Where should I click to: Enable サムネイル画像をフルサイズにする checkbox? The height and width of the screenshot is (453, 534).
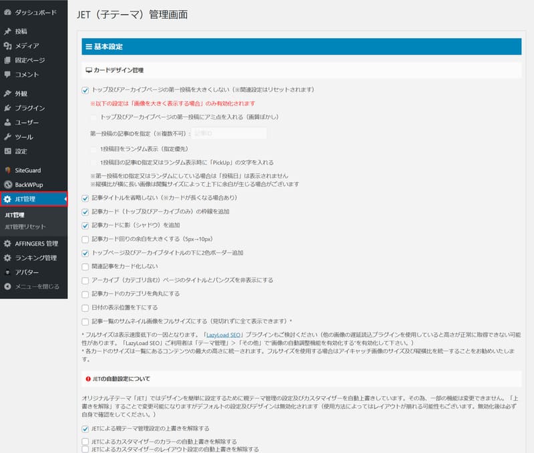pos(85,322)
